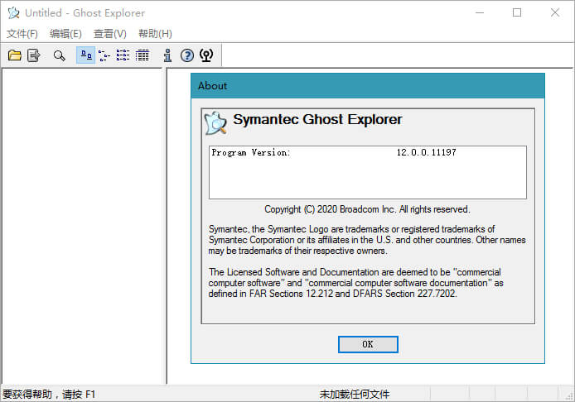
Task: Click the 'Program Version:' label
Action: [251, 152]
